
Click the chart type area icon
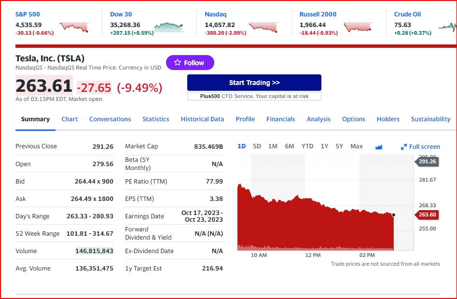point(379,147)
